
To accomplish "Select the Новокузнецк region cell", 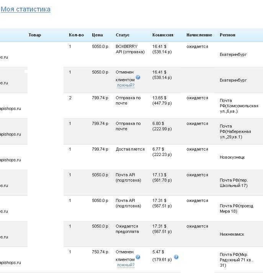I will click(x=232, y=157).
